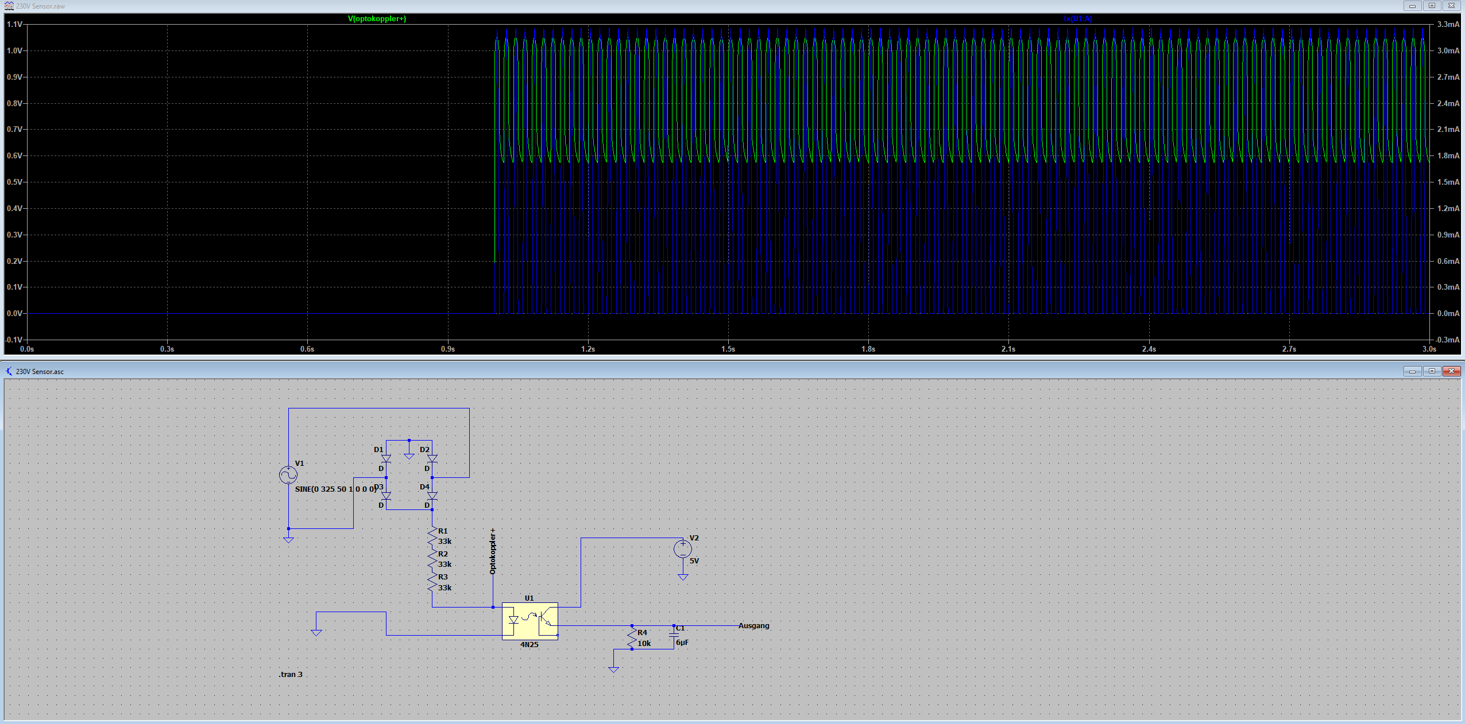Viewport: 1465px width, 724px height.
Task: Close the 230V Sensor.raw waveform window
Action: [x=1451, y=6]
